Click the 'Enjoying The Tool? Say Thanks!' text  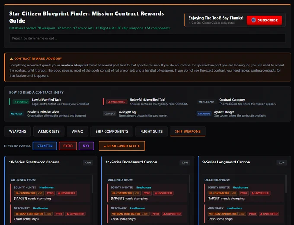216,18
